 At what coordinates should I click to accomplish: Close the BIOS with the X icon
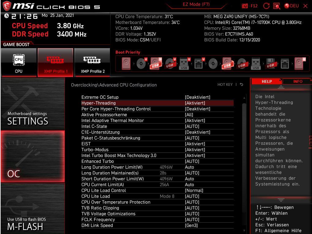[306, 6]
